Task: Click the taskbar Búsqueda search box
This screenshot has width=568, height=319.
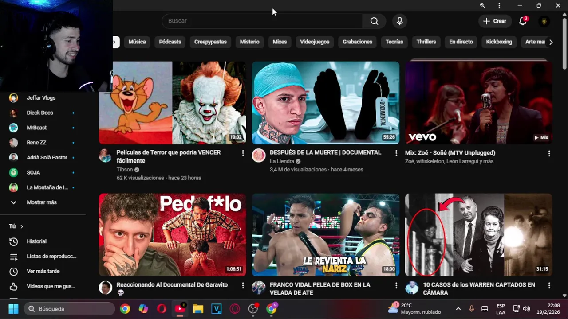Action: (x=69, y=309)
